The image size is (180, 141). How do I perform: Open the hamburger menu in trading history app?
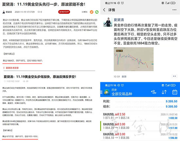(101, 92)
